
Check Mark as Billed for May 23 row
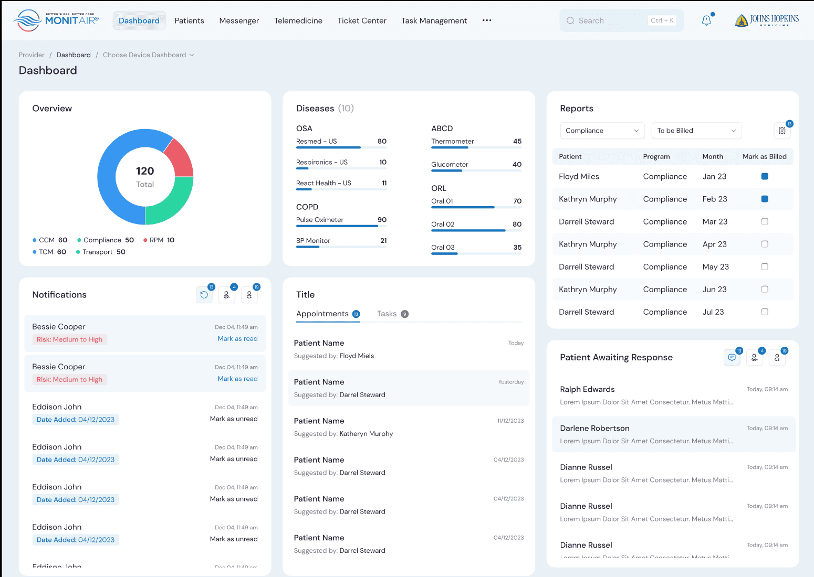pyautogui.click(x=765, y=266)
